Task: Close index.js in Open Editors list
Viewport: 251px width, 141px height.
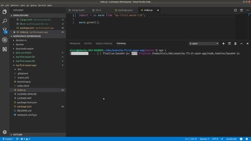Action: point(14,32)
